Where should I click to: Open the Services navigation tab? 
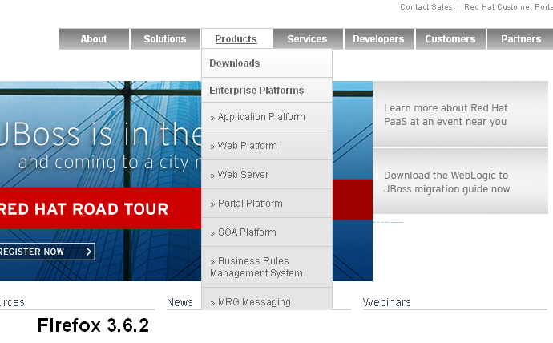pyautogui.click(x=307, y=39)
